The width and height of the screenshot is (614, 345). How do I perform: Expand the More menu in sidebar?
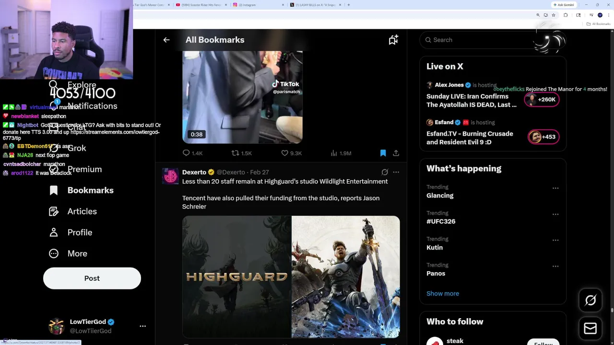(x=77, y=253)
